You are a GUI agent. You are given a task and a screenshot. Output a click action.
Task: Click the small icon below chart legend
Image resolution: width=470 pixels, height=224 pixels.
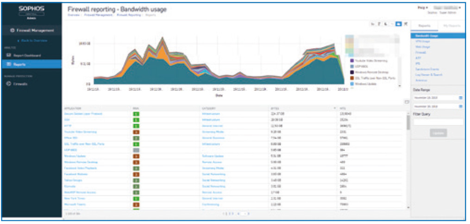point(406,101)
